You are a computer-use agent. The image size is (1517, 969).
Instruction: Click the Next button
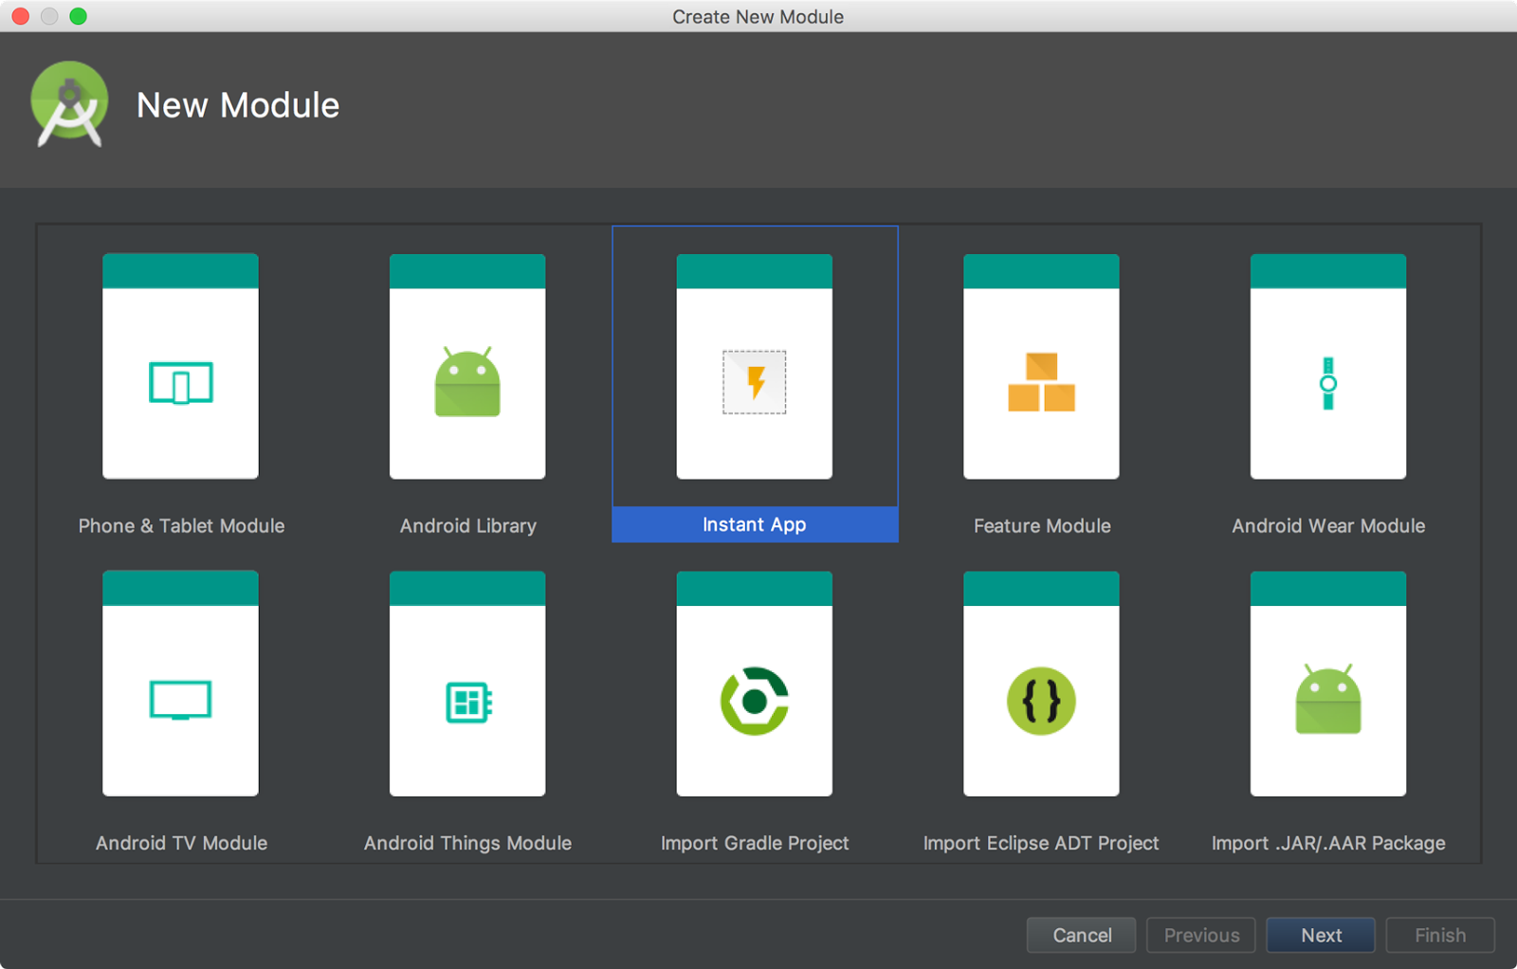(1320, 935)
